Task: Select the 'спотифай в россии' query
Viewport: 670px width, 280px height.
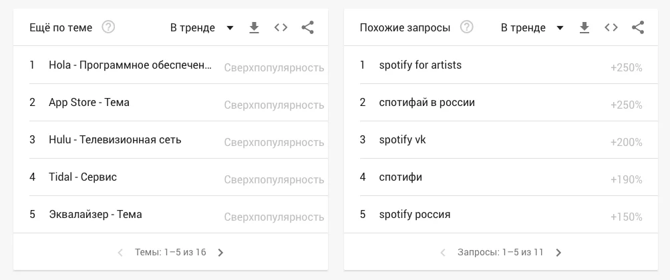Action: [427, 103]
